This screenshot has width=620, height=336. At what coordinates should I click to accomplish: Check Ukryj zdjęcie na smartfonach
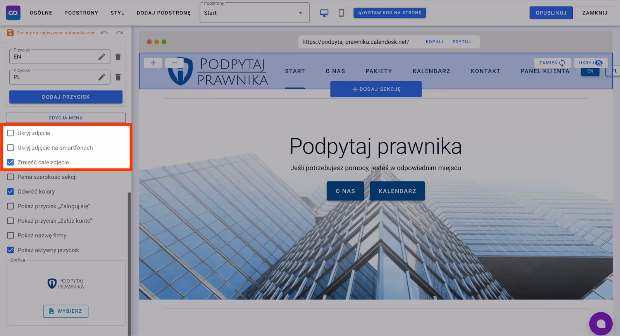tap(10, 148)
